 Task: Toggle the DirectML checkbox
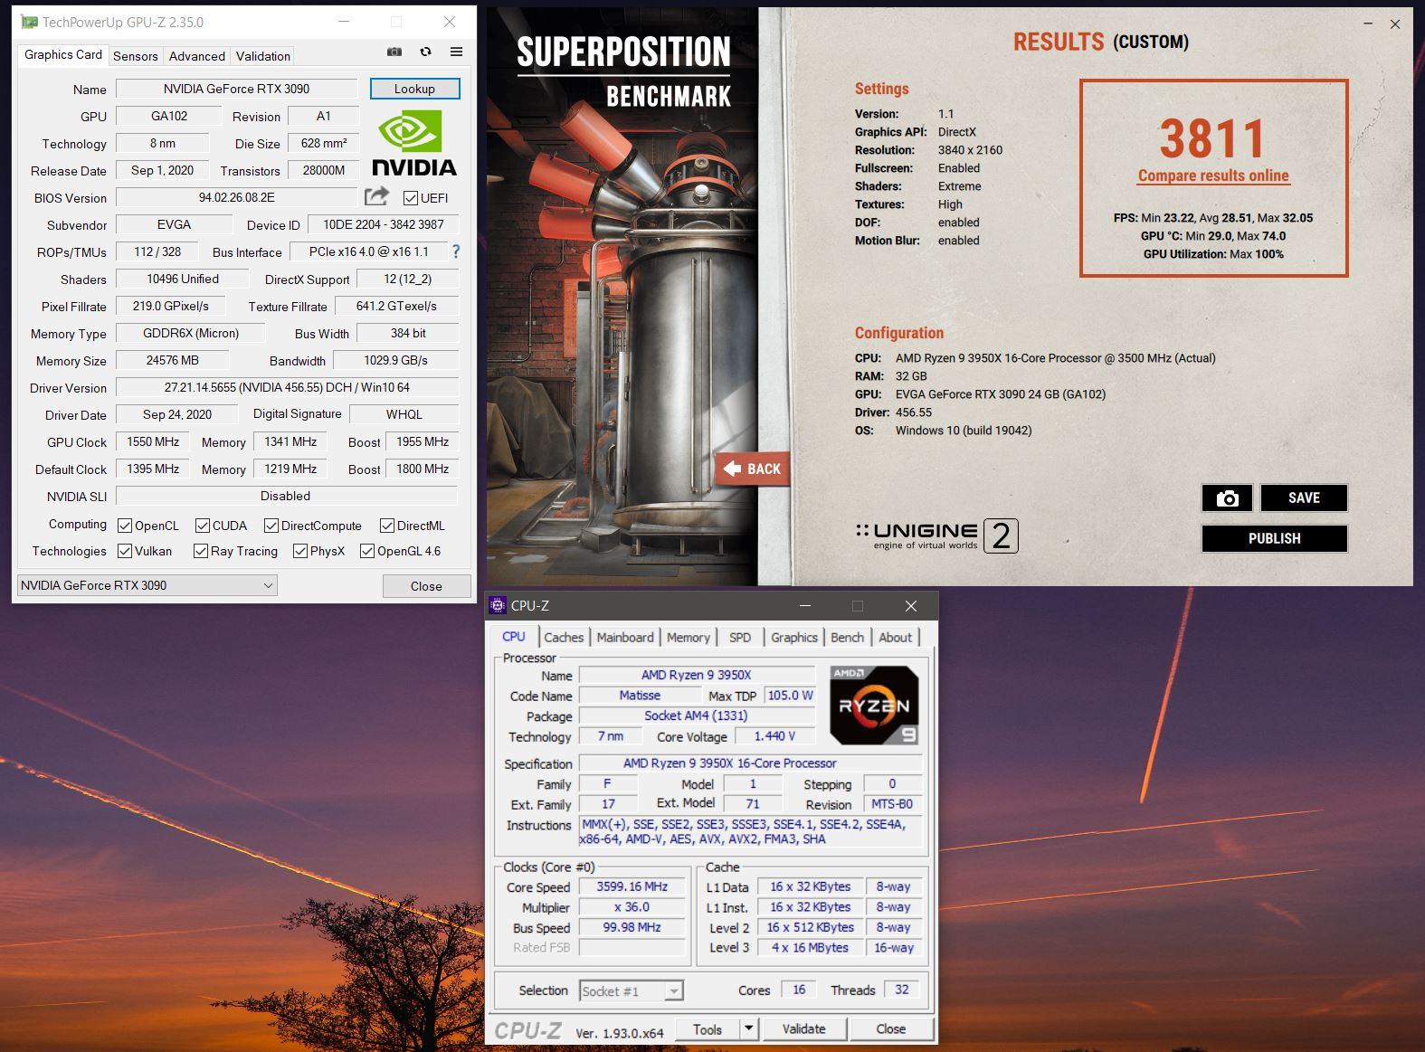[x=387, y=526]
